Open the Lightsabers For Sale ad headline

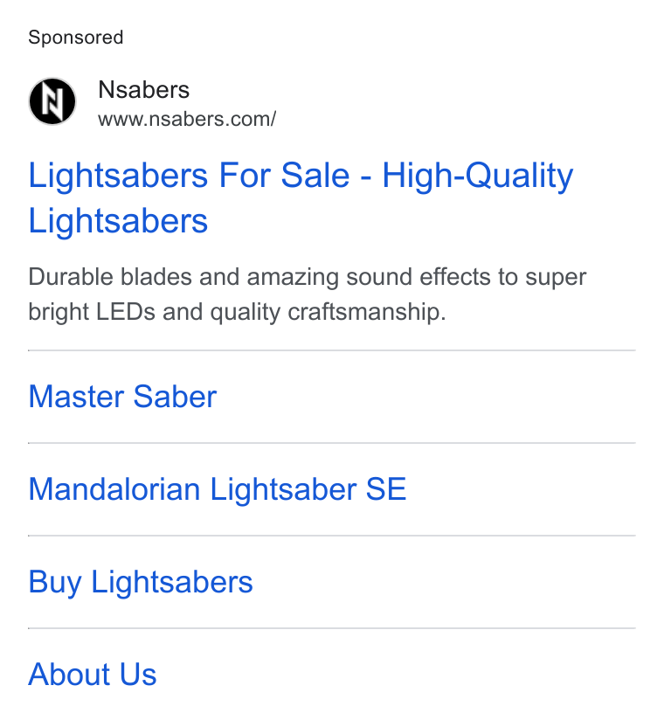[301, 197]
